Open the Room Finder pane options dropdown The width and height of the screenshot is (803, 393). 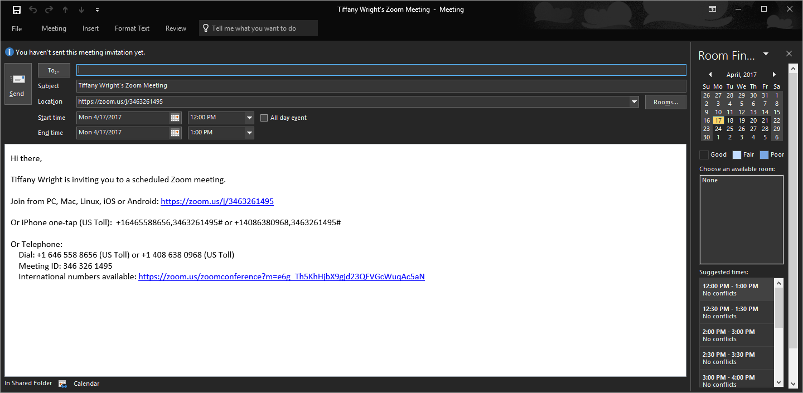click(x=766, y=54)
